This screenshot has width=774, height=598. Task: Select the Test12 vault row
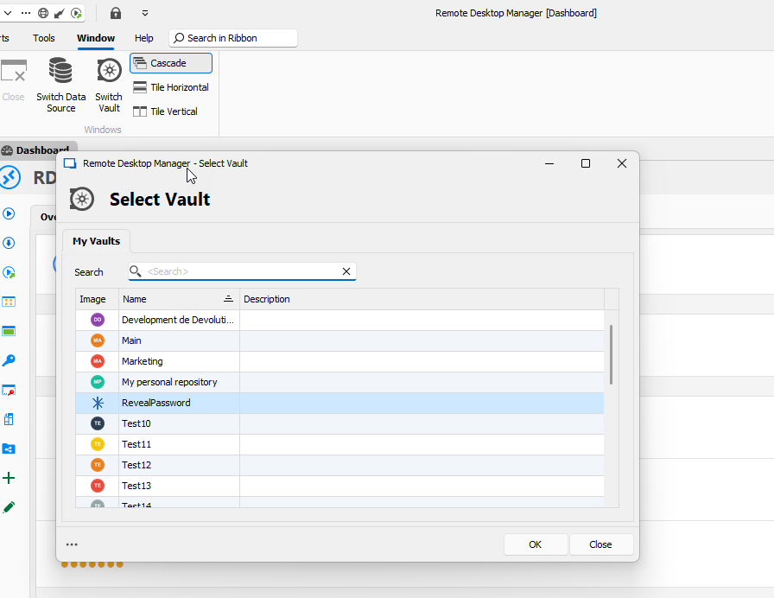pyautogui.click(x=339, y=465)
